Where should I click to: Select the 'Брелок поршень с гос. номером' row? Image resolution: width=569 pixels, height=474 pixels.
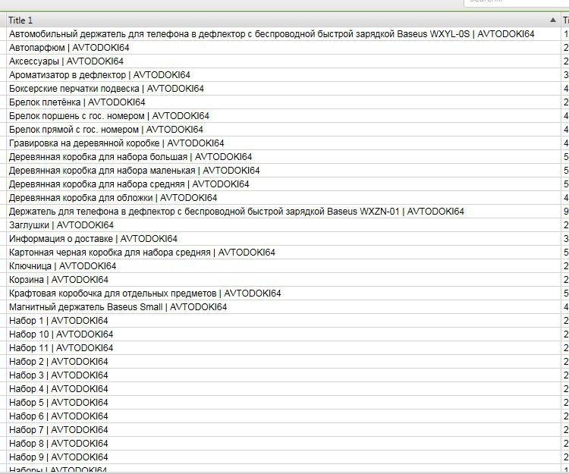click(284, 116)
